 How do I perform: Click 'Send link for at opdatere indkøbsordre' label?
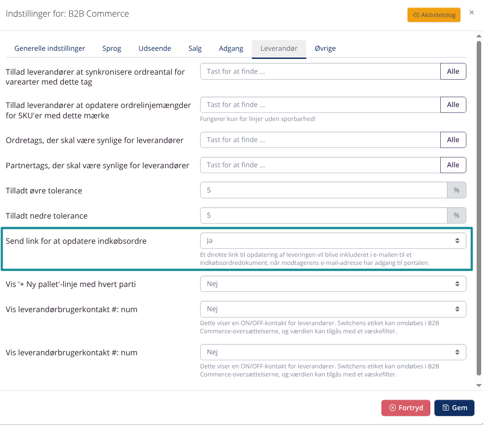click(76, 241)
